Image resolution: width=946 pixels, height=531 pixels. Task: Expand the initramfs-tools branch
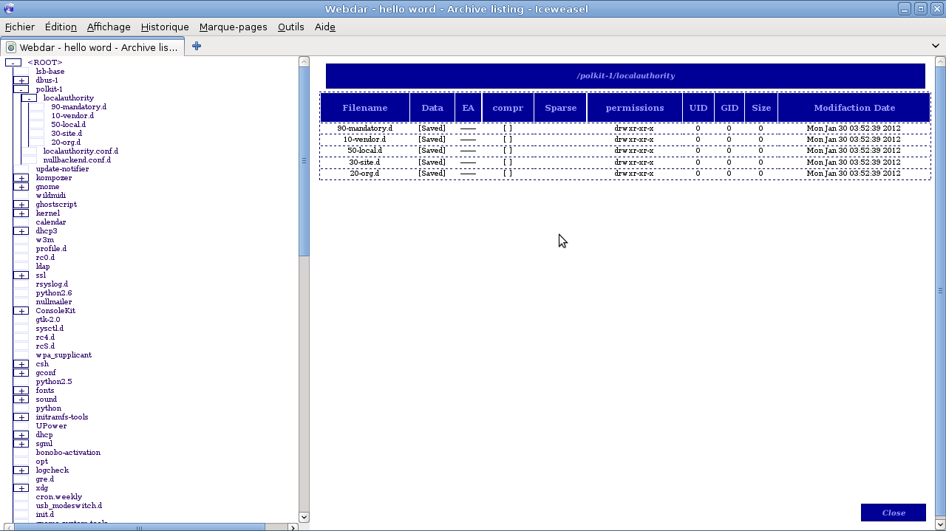point(21,417)
